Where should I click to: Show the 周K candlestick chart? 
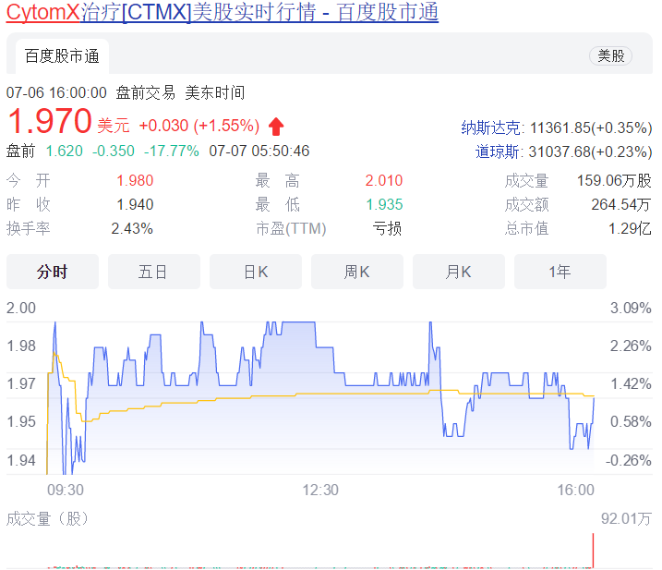(x=357, y=272)
